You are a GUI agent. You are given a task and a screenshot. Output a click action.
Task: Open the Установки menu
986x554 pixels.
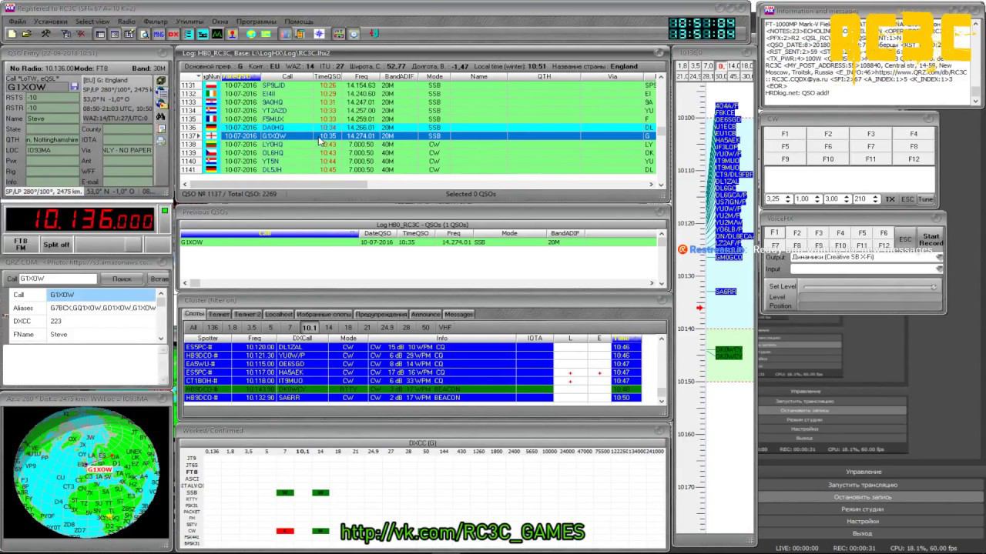click(x=50, y=22)
